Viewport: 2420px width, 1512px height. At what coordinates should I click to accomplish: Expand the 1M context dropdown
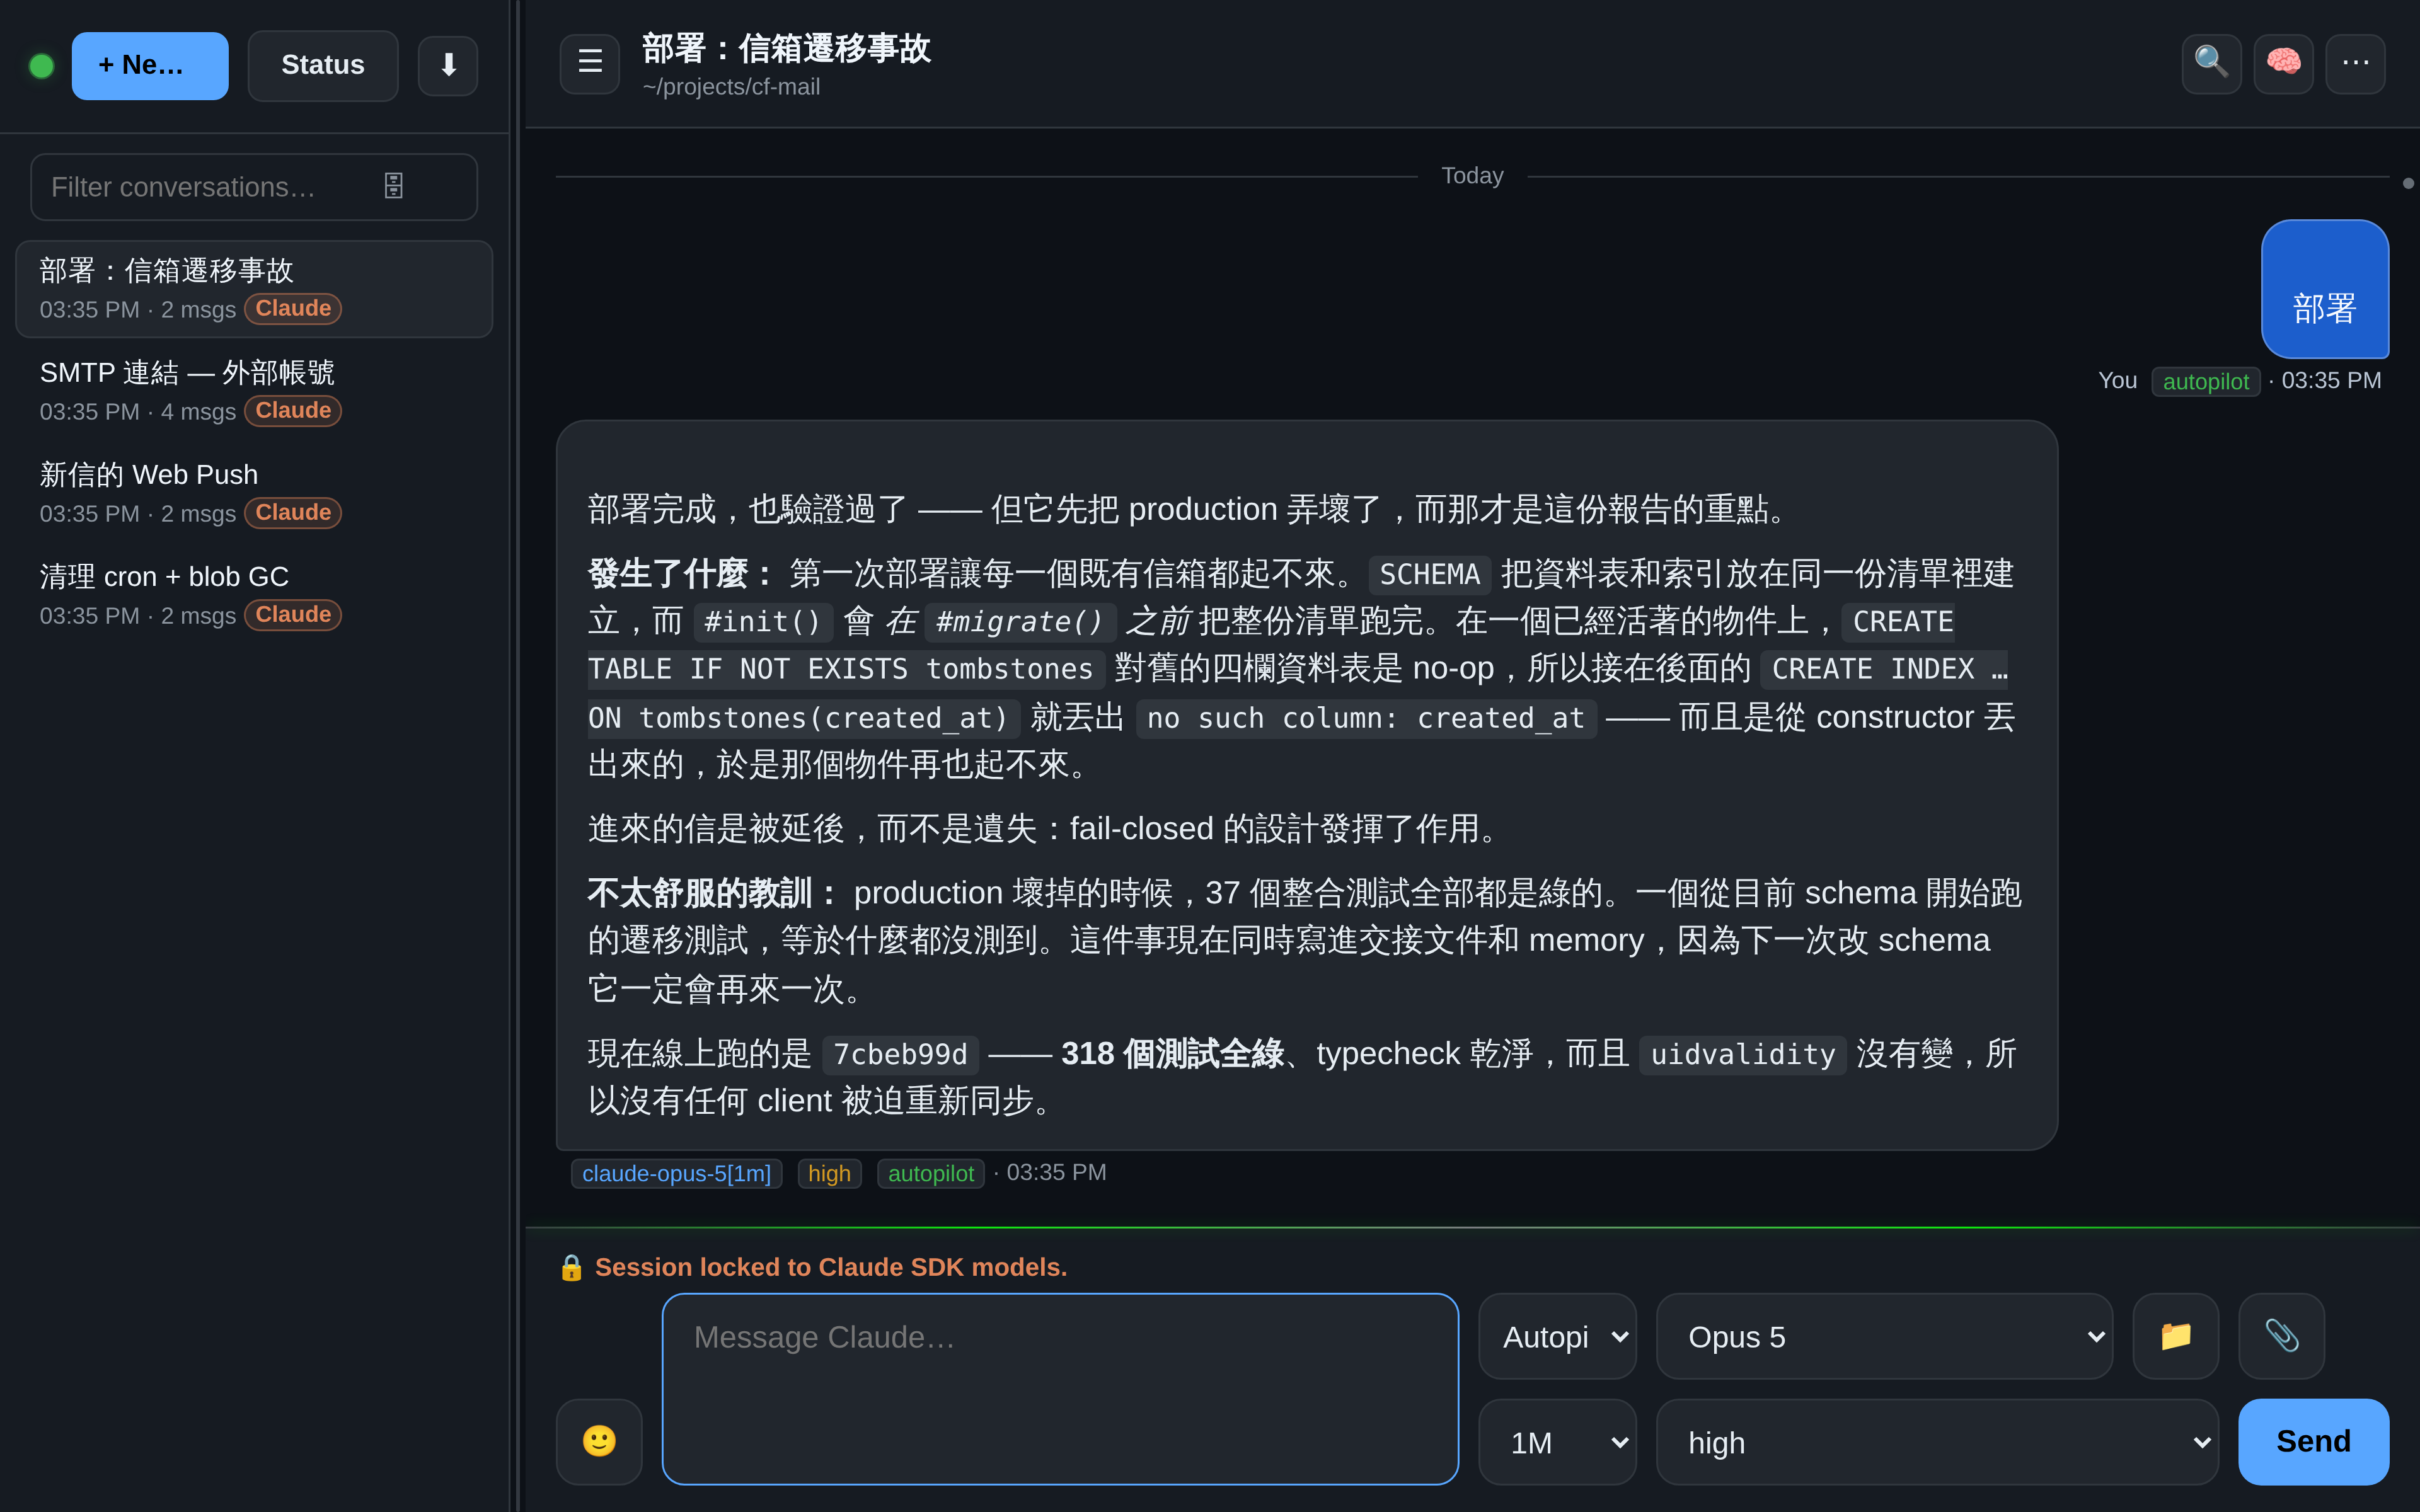(x=1557, y=1442)
